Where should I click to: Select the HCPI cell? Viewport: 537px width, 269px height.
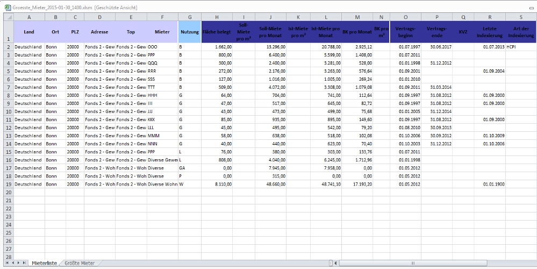click(521, 47)
